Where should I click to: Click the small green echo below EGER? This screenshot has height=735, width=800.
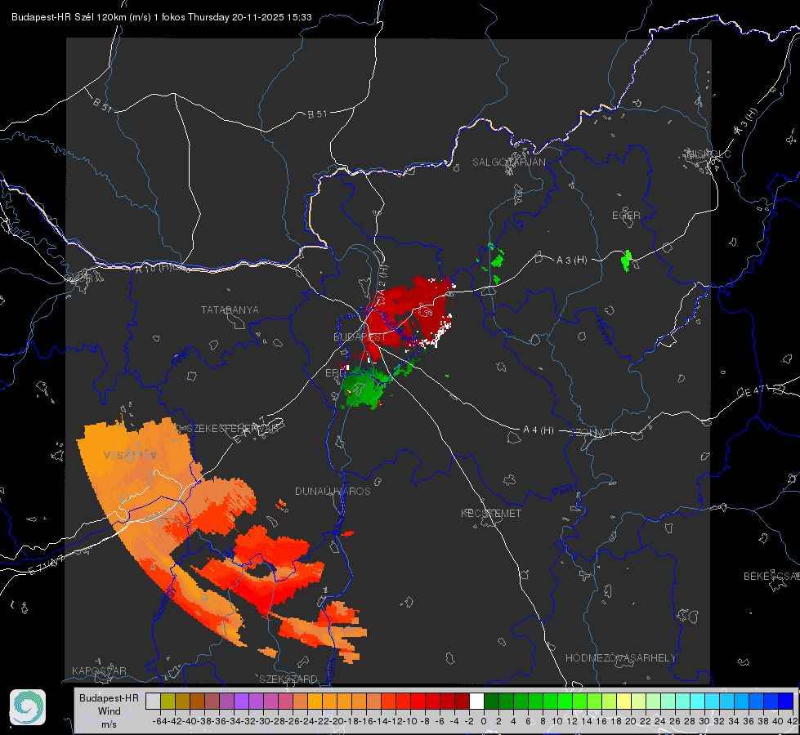click(x=626, y=261)
